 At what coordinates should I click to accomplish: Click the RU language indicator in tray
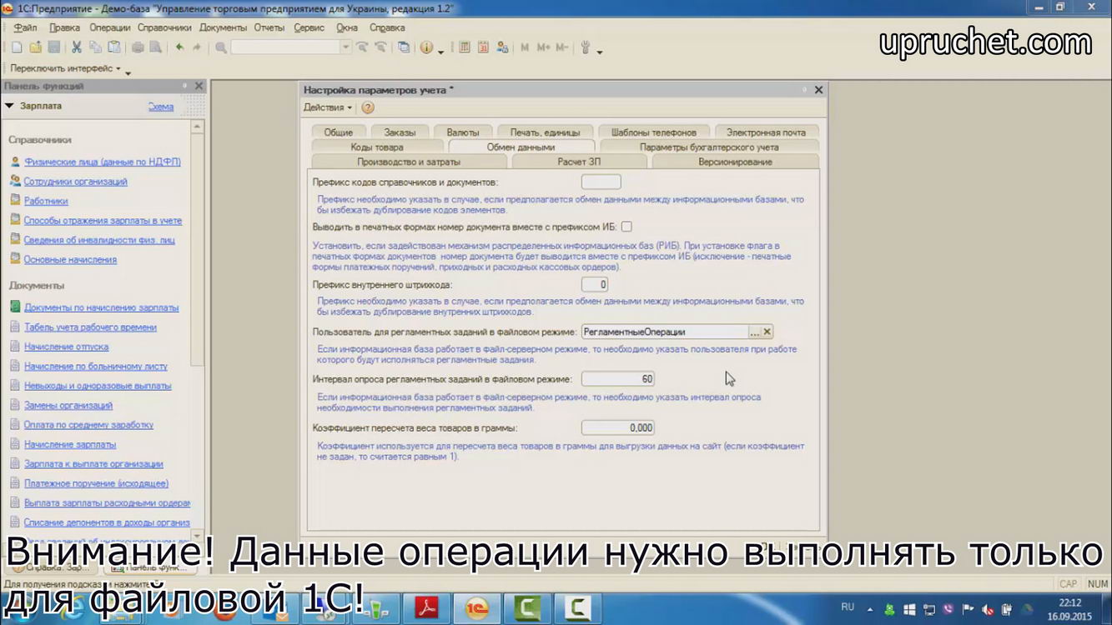[848, 607]
